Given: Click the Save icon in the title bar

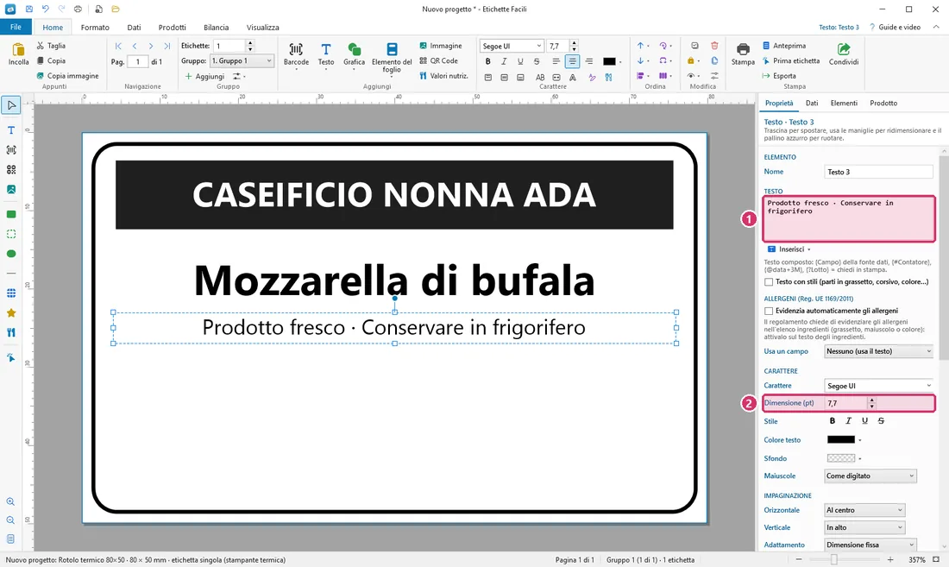Looking at the screenshot, I should 28,9.
